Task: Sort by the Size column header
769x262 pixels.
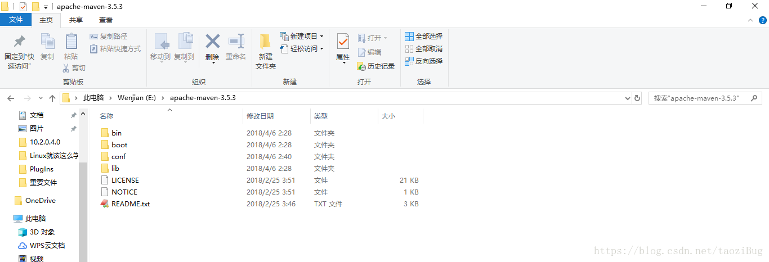Action: [400, 116]
